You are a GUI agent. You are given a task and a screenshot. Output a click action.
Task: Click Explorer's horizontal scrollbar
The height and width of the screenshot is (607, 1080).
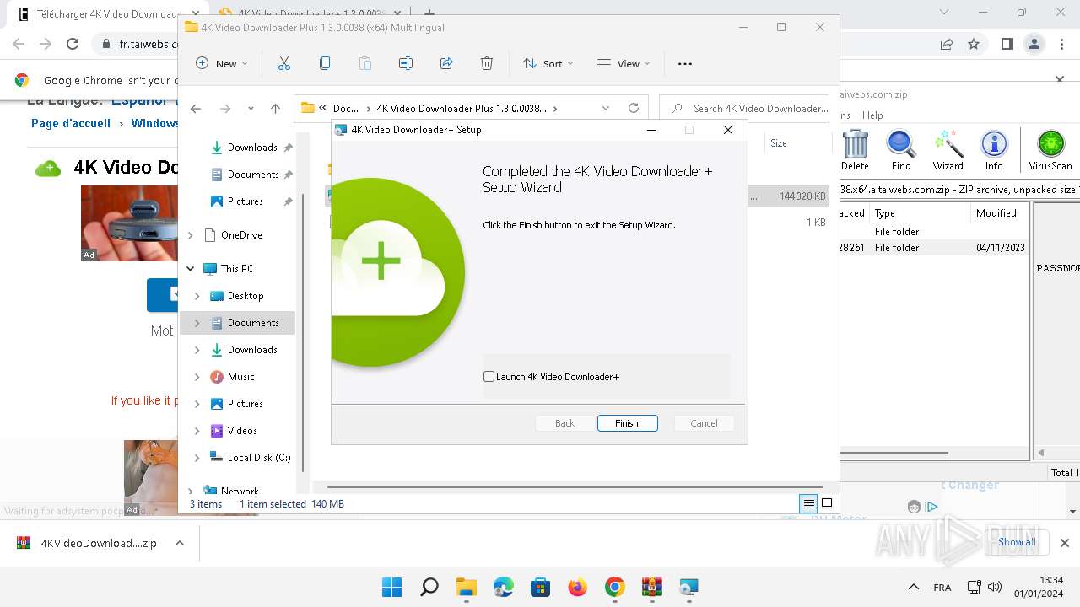(x=577, y=487)
